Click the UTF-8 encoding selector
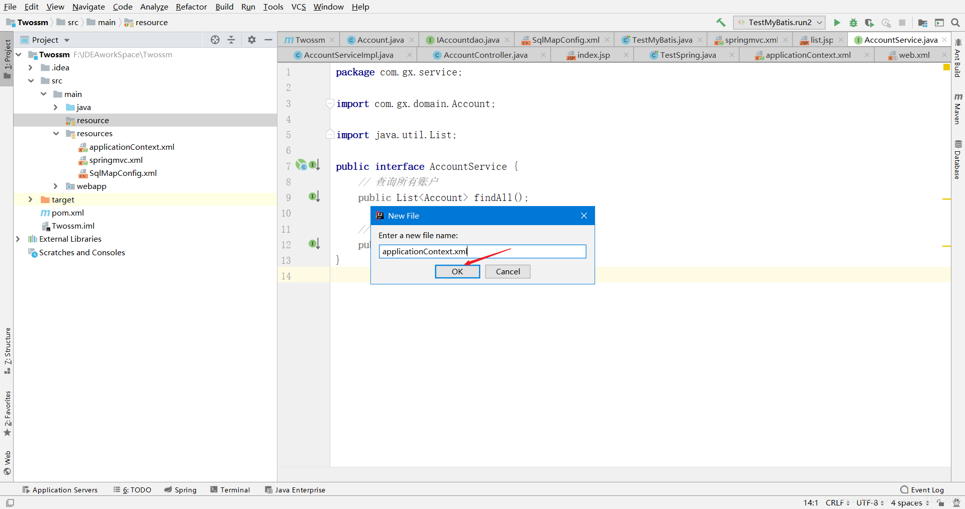 tap(870, 502)
